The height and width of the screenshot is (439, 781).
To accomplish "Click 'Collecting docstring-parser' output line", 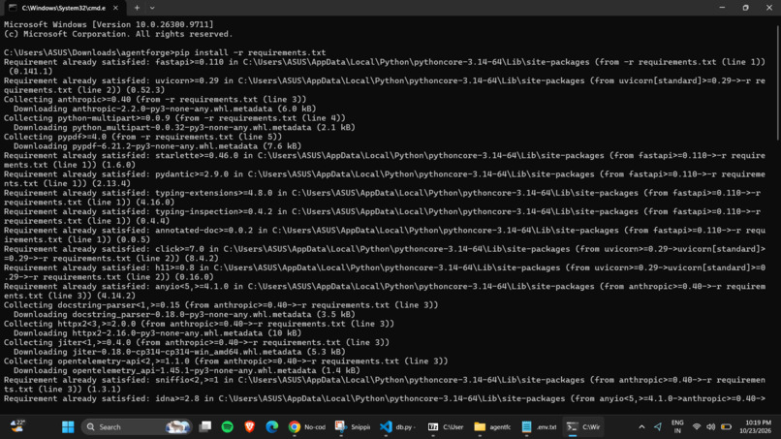I will (x=221, y=305).
